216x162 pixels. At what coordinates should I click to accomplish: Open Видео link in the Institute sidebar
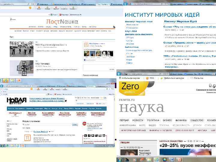(x=129, y=60)
